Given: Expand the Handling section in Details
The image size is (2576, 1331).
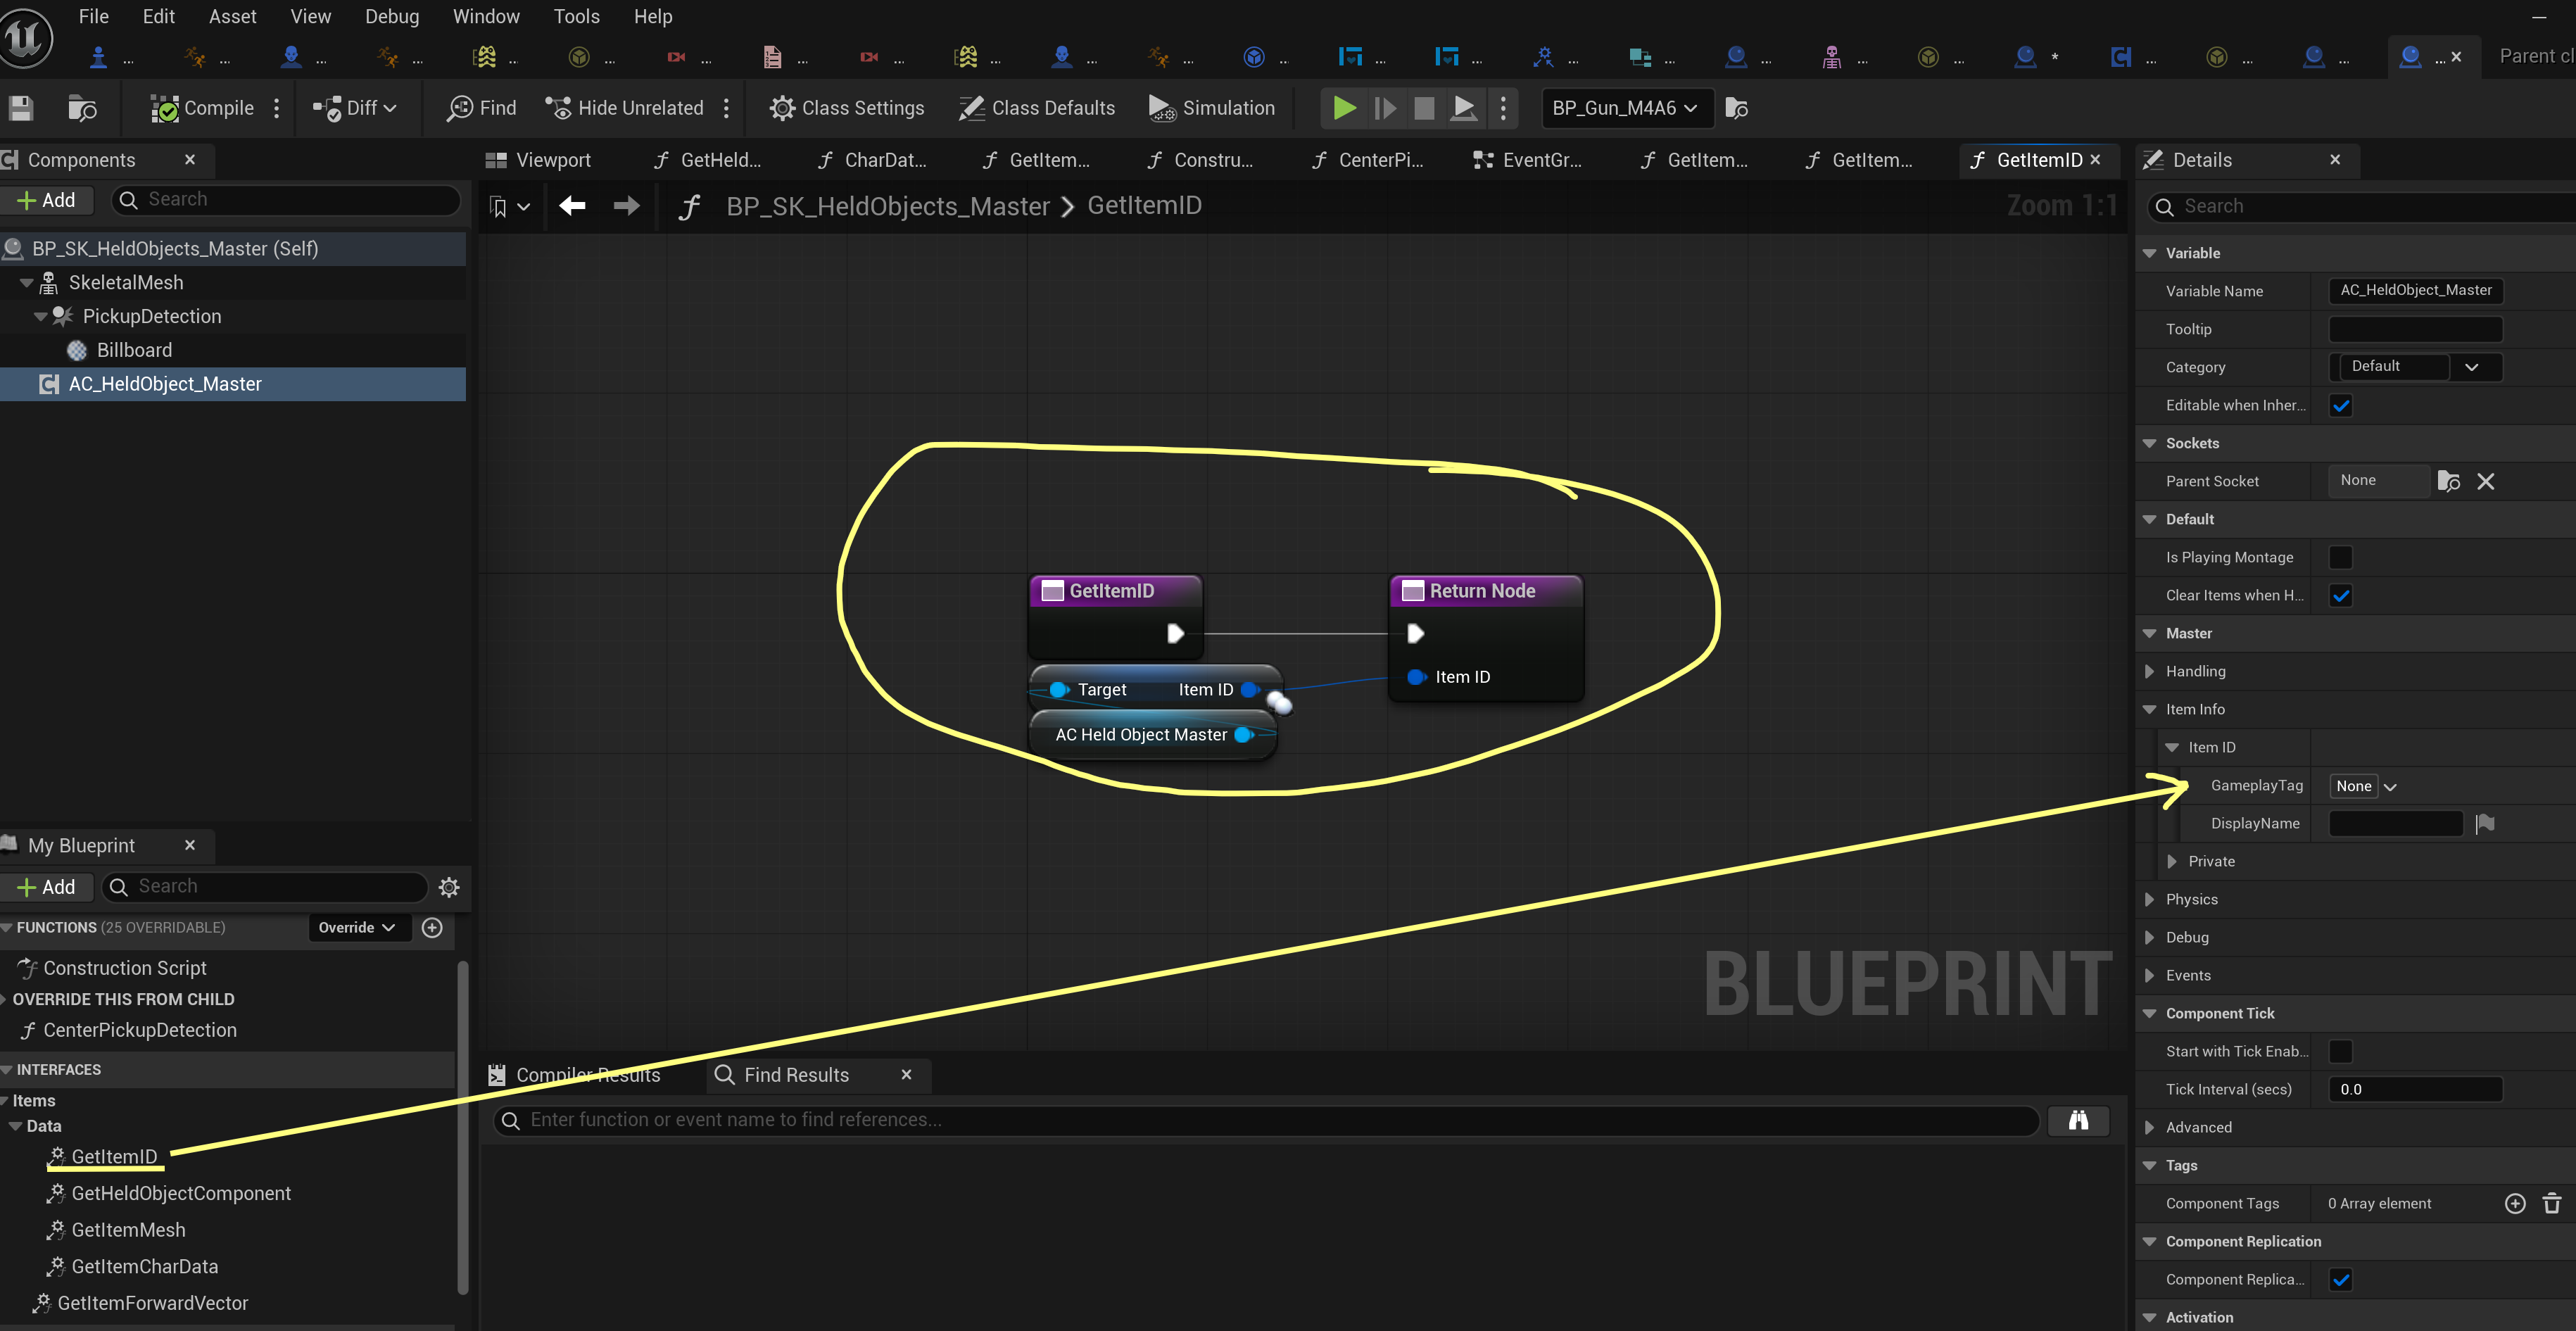Looking at the screenshot, I should [x=2195, y=671].
